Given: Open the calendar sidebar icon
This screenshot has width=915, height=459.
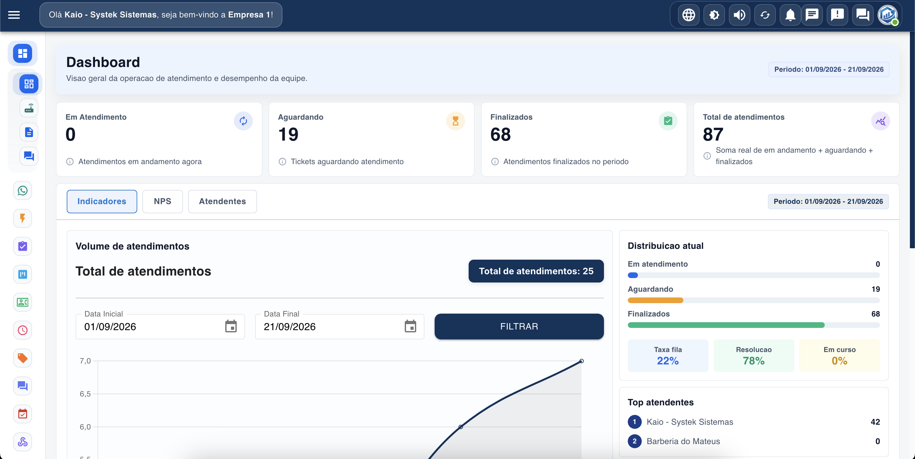Looking at the screenshot, I should 22,414.
